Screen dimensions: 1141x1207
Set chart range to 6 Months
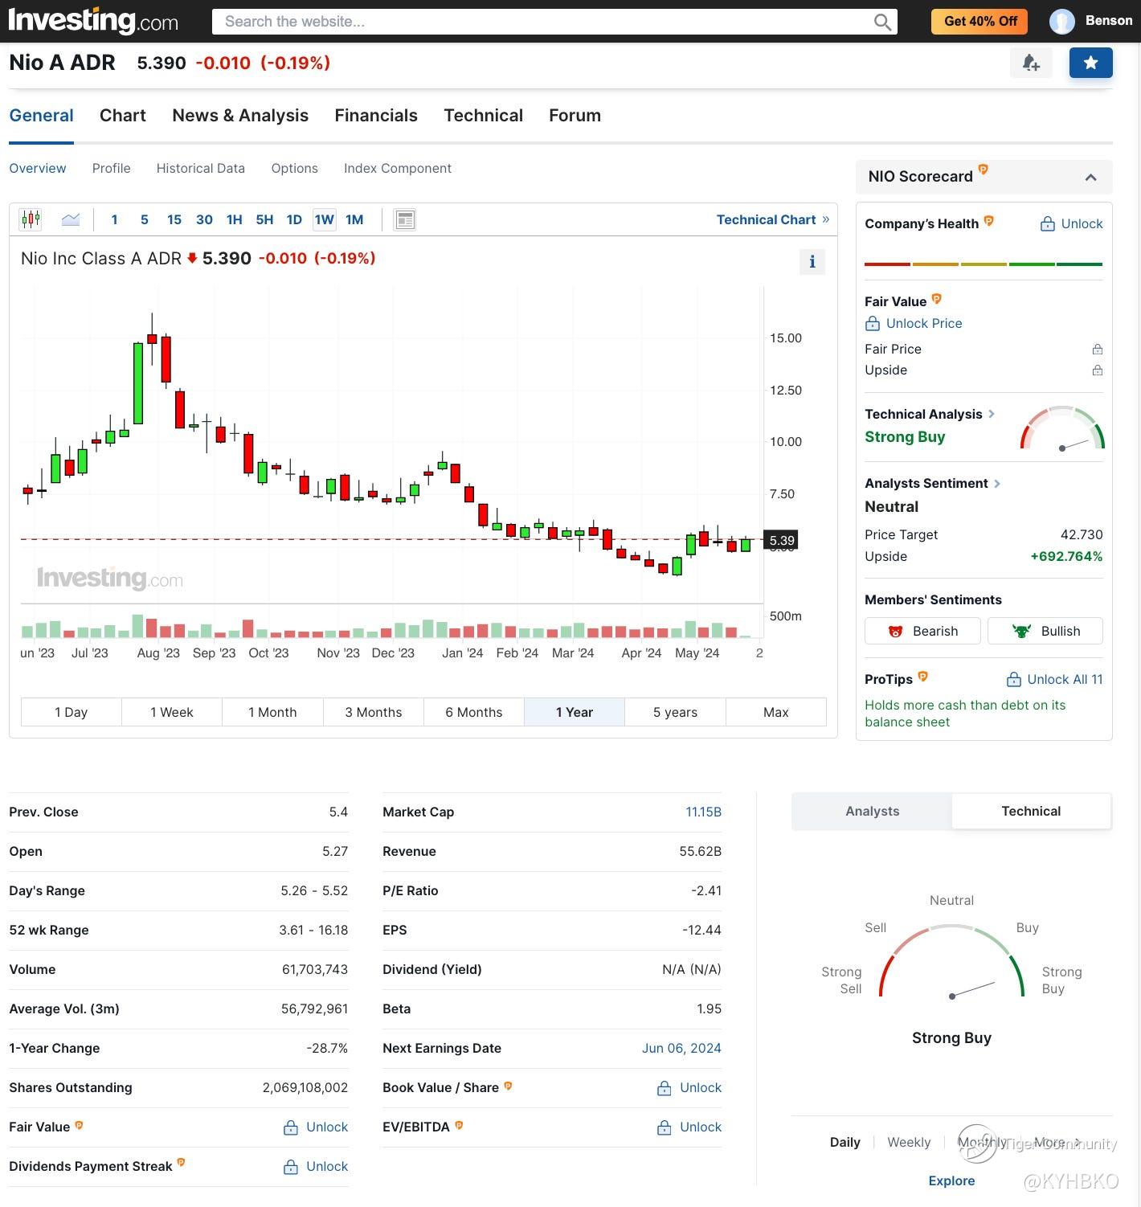tap(474, 712)
